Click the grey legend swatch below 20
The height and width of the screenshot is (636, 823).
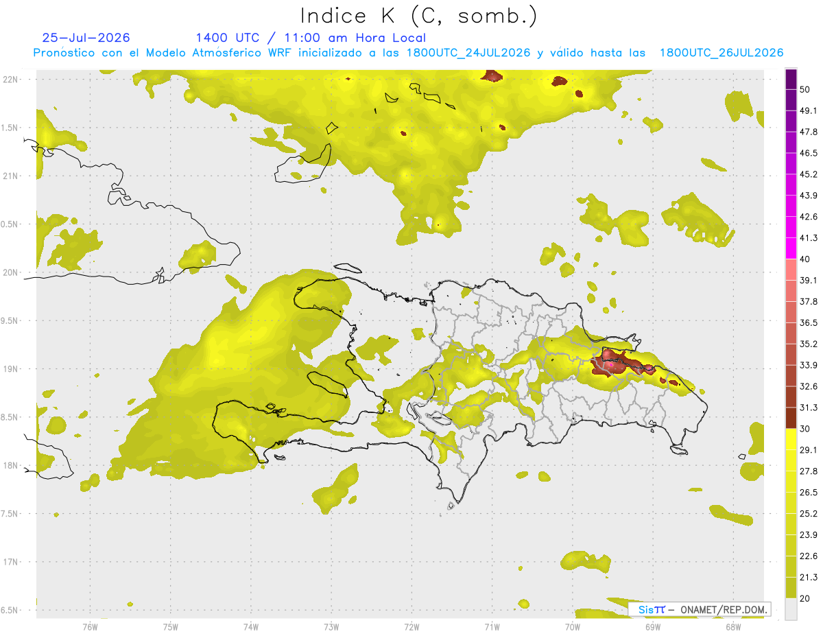coord(791,609)
